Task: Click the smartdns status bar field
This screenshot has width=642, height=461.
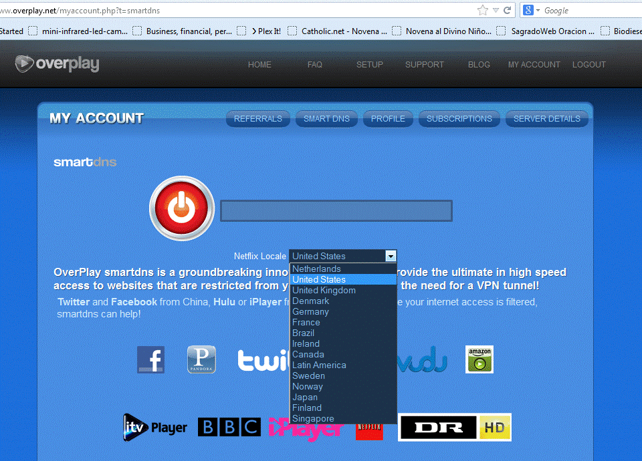Action: [336, 210]
